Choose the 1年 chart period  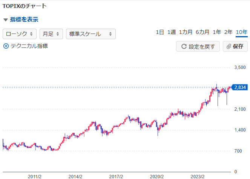pos(217,32)
